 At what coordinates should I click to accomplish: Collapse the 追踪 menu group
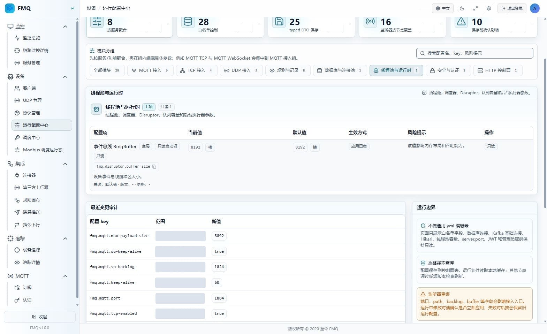pyautogui.click(x=65, y=239)
